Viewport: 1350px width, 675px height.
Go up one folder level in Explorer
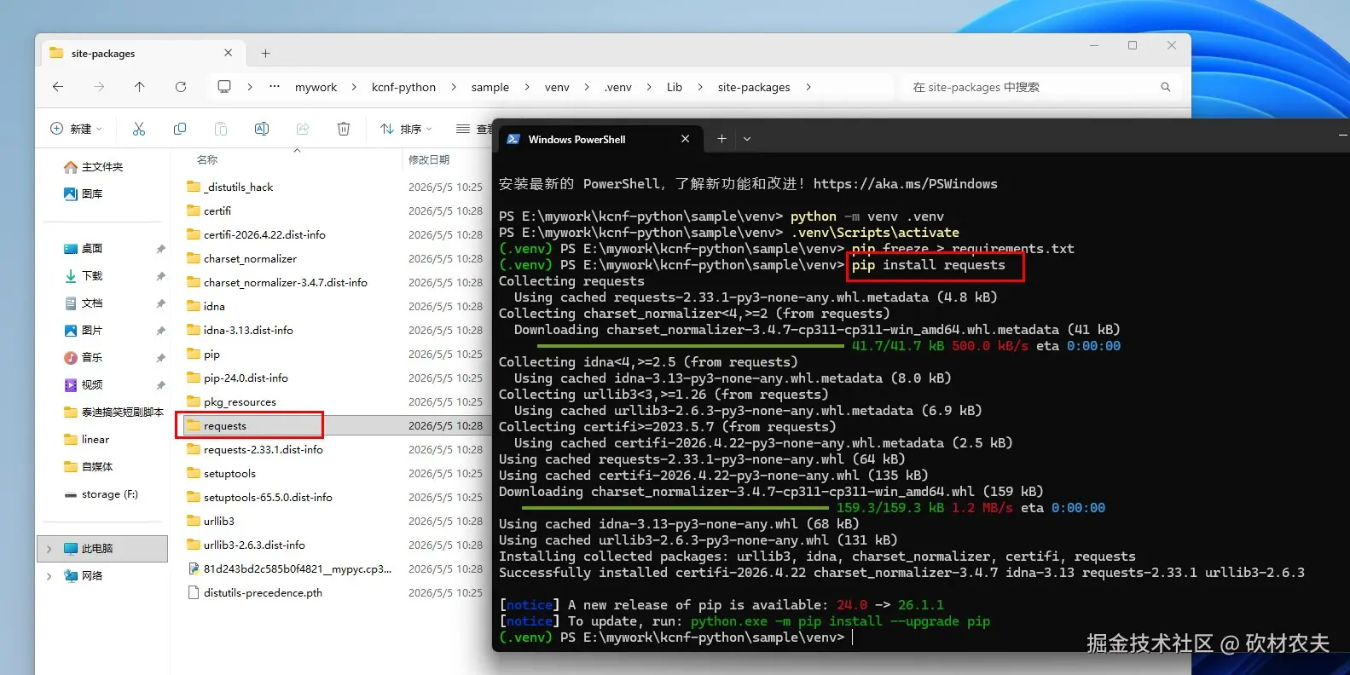140,87
